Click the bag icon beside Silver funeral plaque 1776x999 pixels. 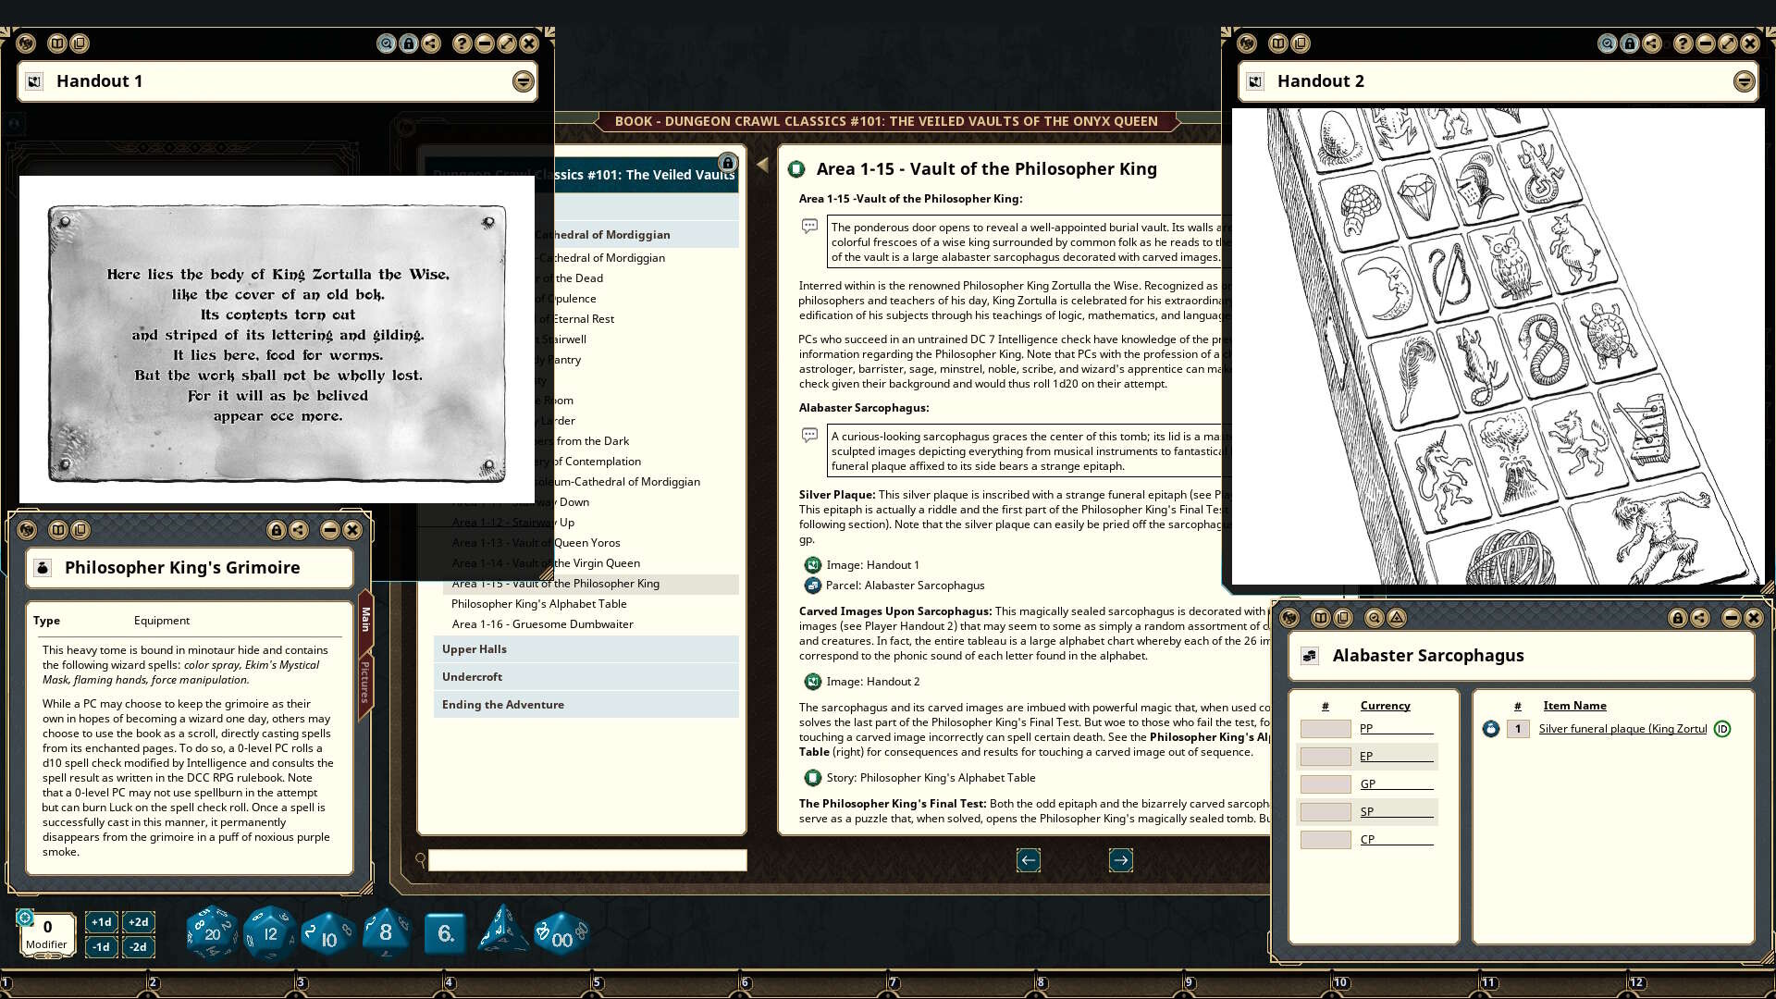(x=1490, y=729)
